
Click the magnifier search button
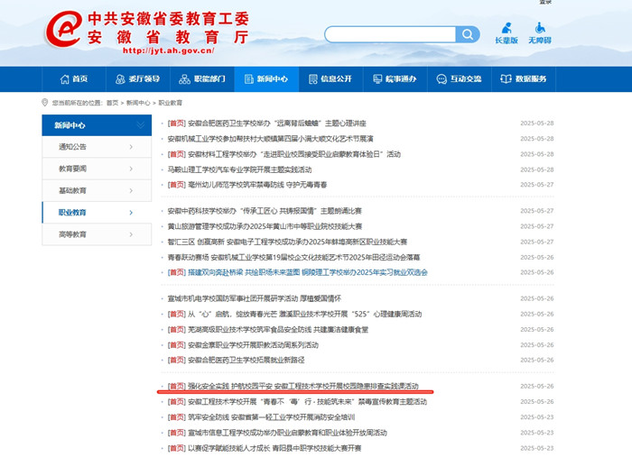click(x=468, y=34)
